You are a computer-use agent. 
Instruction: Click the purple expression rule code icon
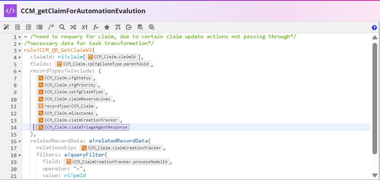[10, 11]
